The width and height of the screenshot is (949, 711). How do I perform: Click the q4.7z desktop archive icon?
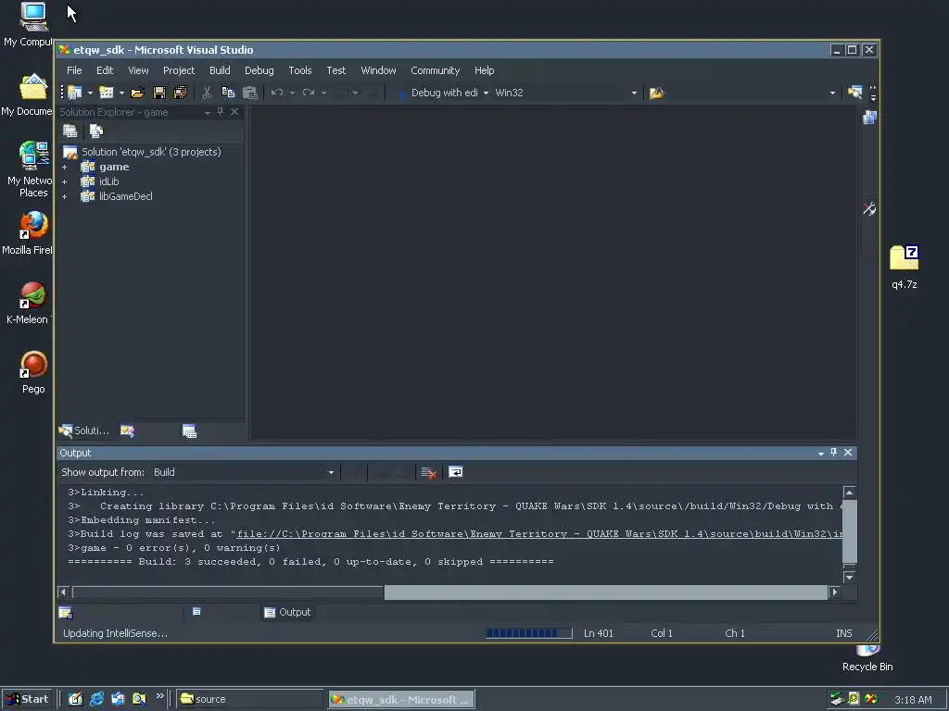point(905,258)
